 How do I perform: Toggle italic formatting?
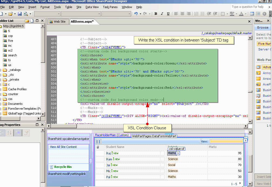(x=162, y=14)
